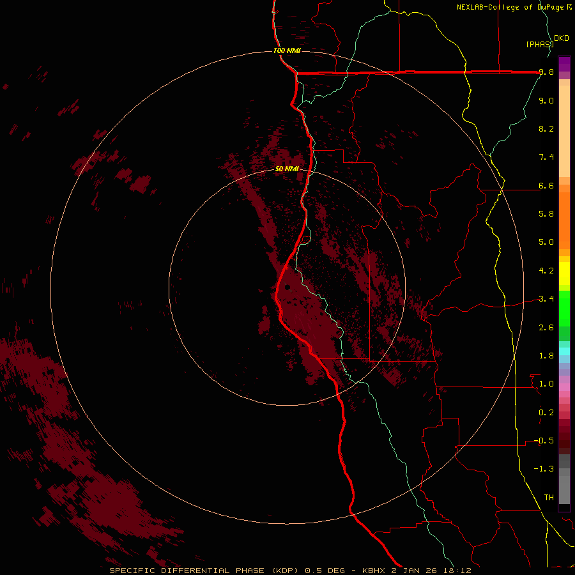Screen dimensions: 575x575
Task: Pick the peach segment of color scale
Action: pyautogui.click(x=564, y=131)
